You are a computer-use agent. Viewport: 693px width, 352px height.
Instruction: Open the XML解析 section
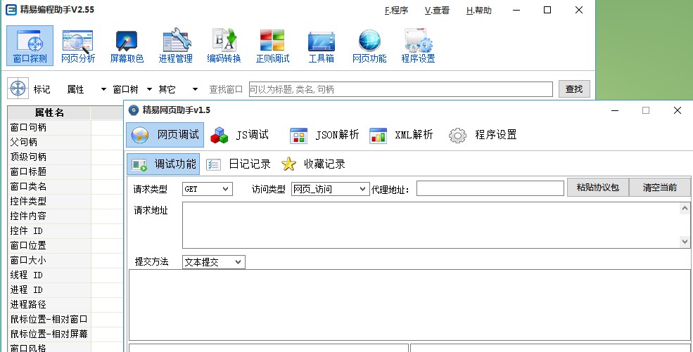pos(401,135)
